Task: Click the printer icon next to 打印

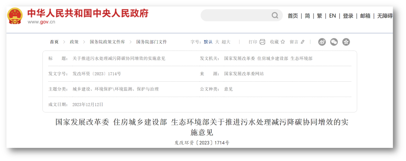Action: [x=262, y=42]
